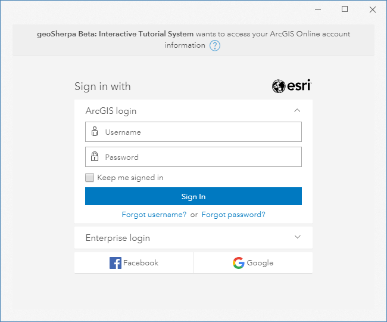Click the Esri globe logo
Image resolution: width=387 pixels, height=322 pixels.
click(x=279, y=86)
